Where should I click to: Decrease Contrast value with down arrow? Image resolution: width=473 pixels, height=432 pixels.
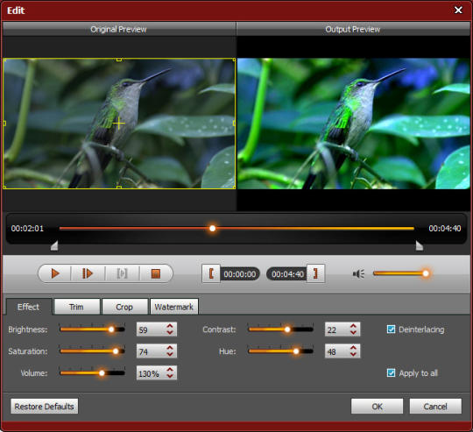(353, 332)
